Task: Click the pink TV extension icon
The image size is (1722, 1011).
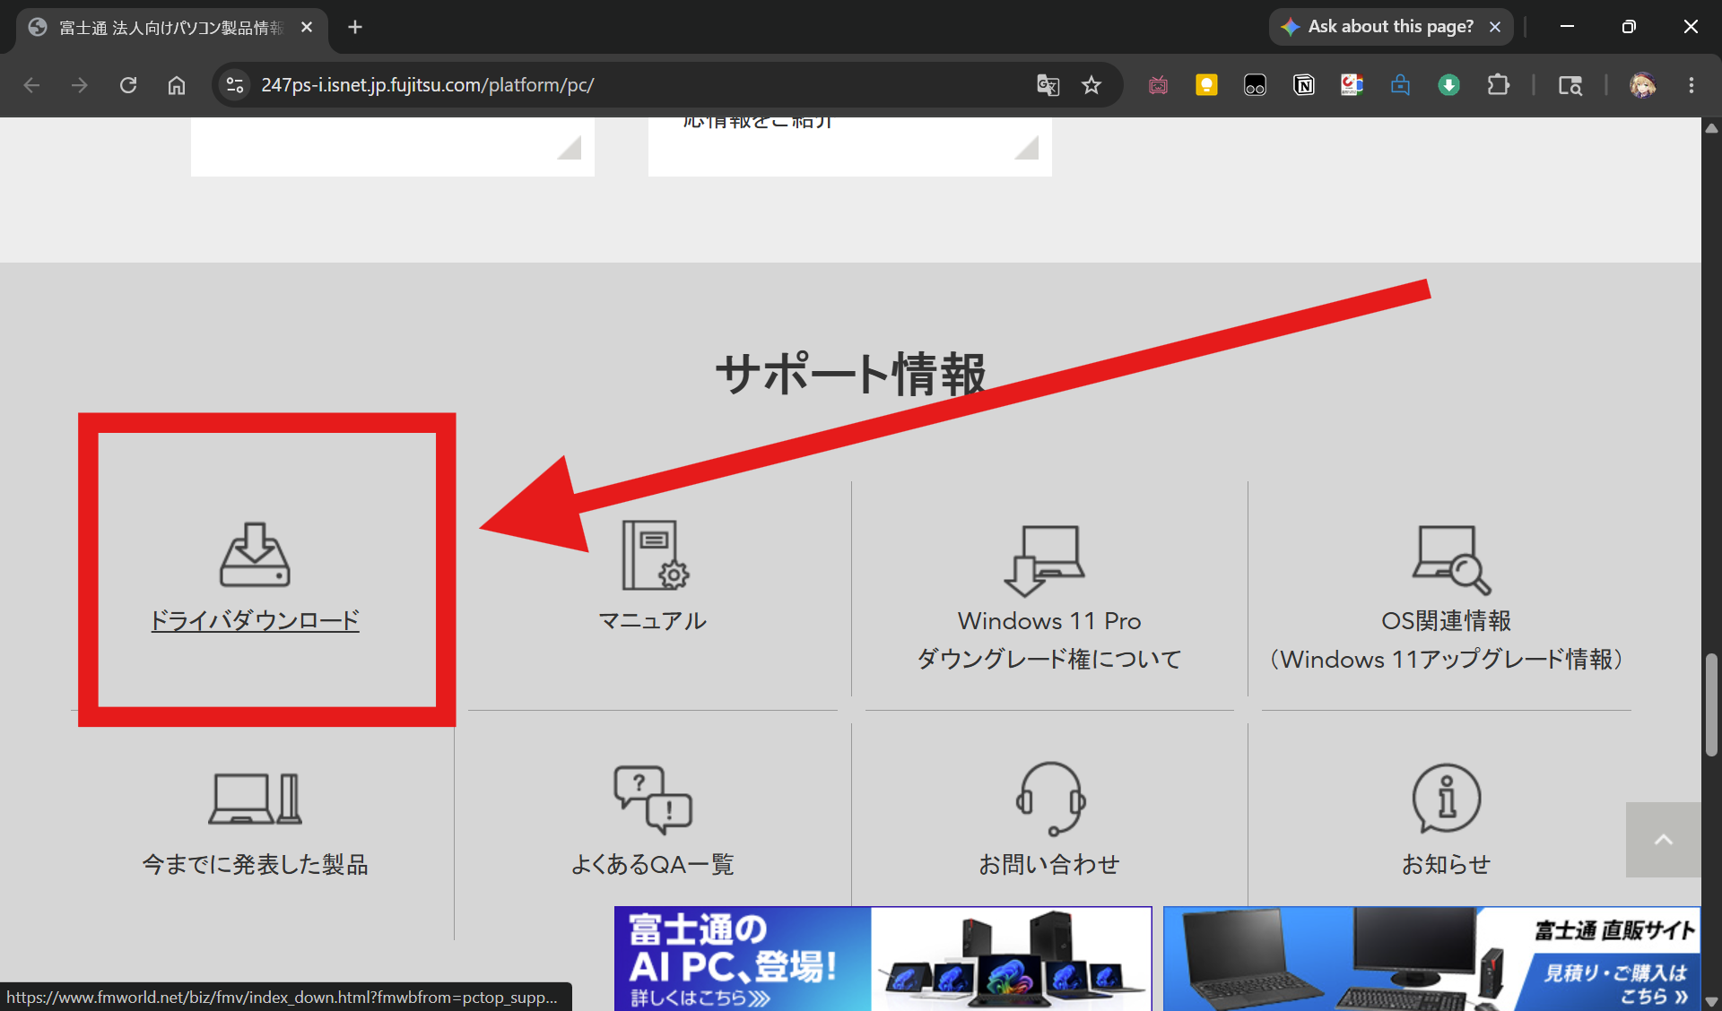Action: pos(1158,85)
